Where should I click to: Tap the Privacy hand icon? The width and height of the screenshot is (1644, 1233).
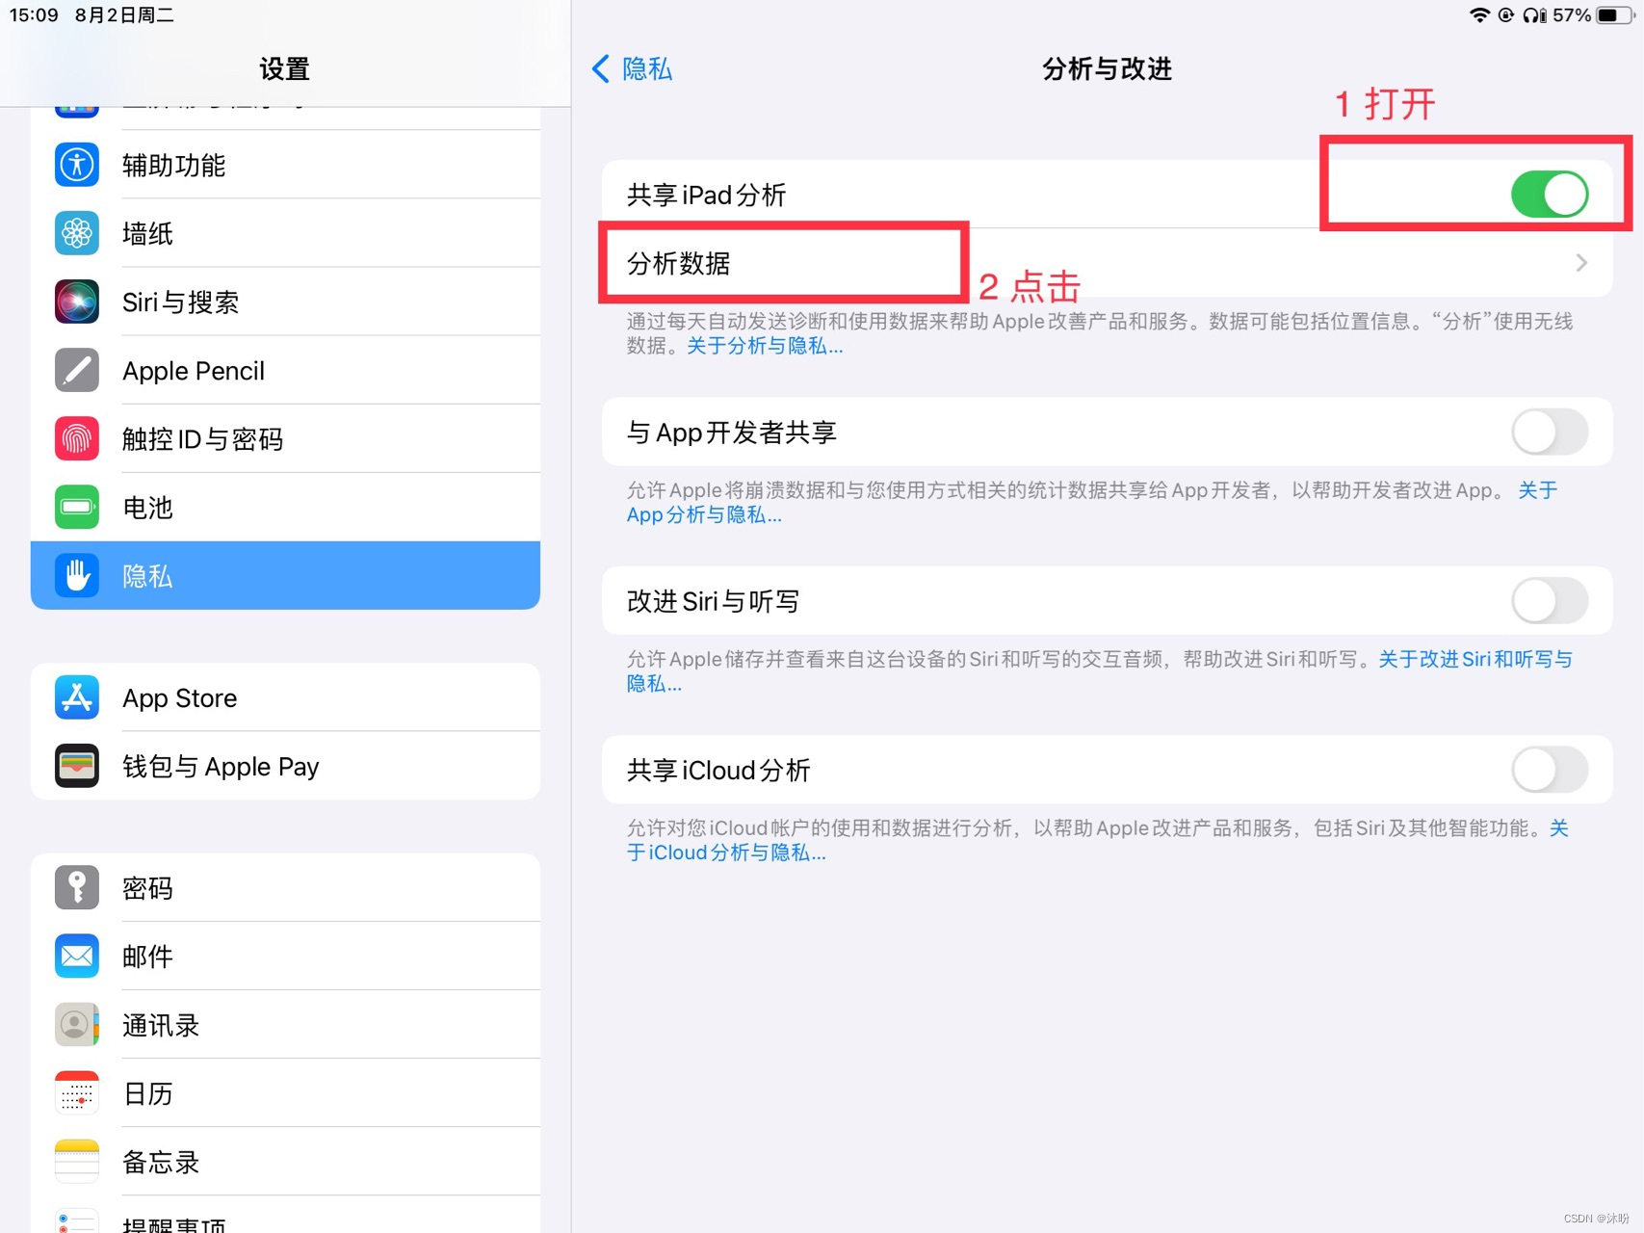(x=77, y=575)
